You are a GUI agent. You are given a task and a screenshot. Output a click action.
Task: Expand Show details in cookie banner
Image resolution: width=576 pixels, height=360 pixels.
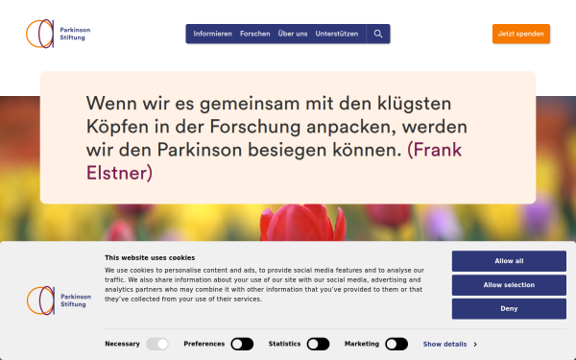[x=449, y=345]
